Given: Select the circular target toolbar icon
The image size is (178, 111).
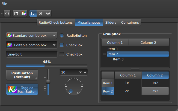Looking at the screenshot, I should (x=48, y=13).
